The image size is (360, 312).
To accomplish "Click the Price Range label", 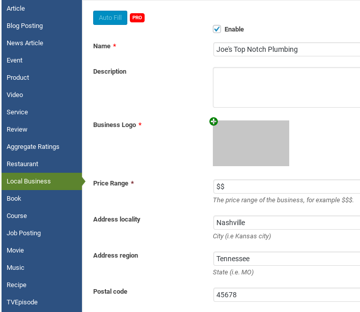I will [x=110, y=183].
